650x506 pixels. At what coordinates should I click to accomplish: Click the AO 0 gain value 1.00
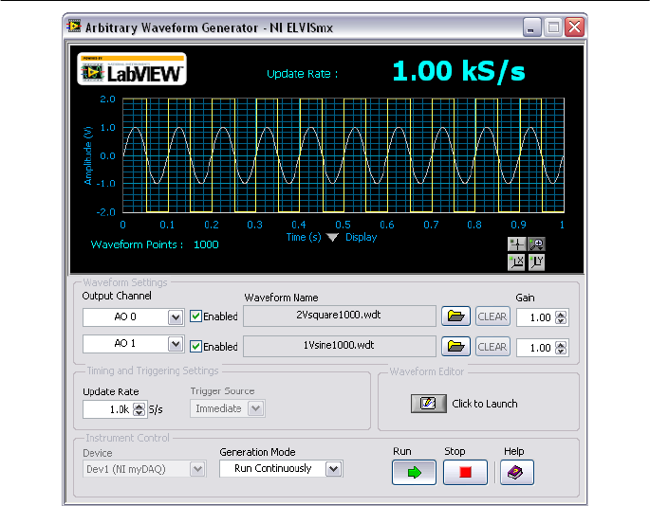pos(540,317)
